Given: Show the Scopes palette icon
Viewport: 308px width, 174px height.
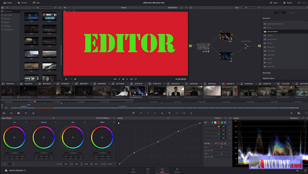Looking at the screenshot, I should 299,113.
